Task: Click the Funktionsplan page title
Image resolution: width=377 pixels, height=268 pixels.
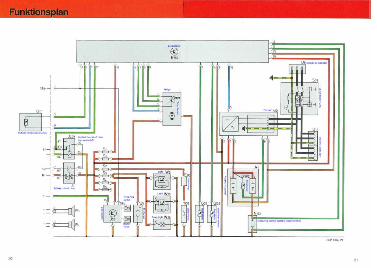Action: (x=39, y=12)
